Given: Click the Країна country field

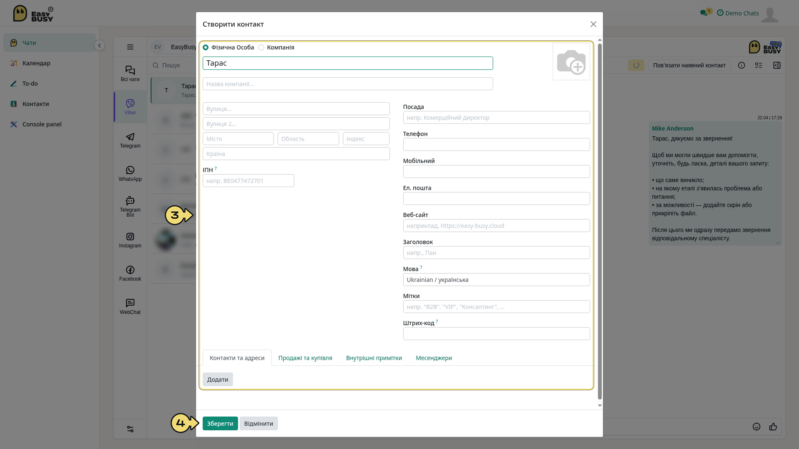Looking at the screenshot, I should pos(296,154).
